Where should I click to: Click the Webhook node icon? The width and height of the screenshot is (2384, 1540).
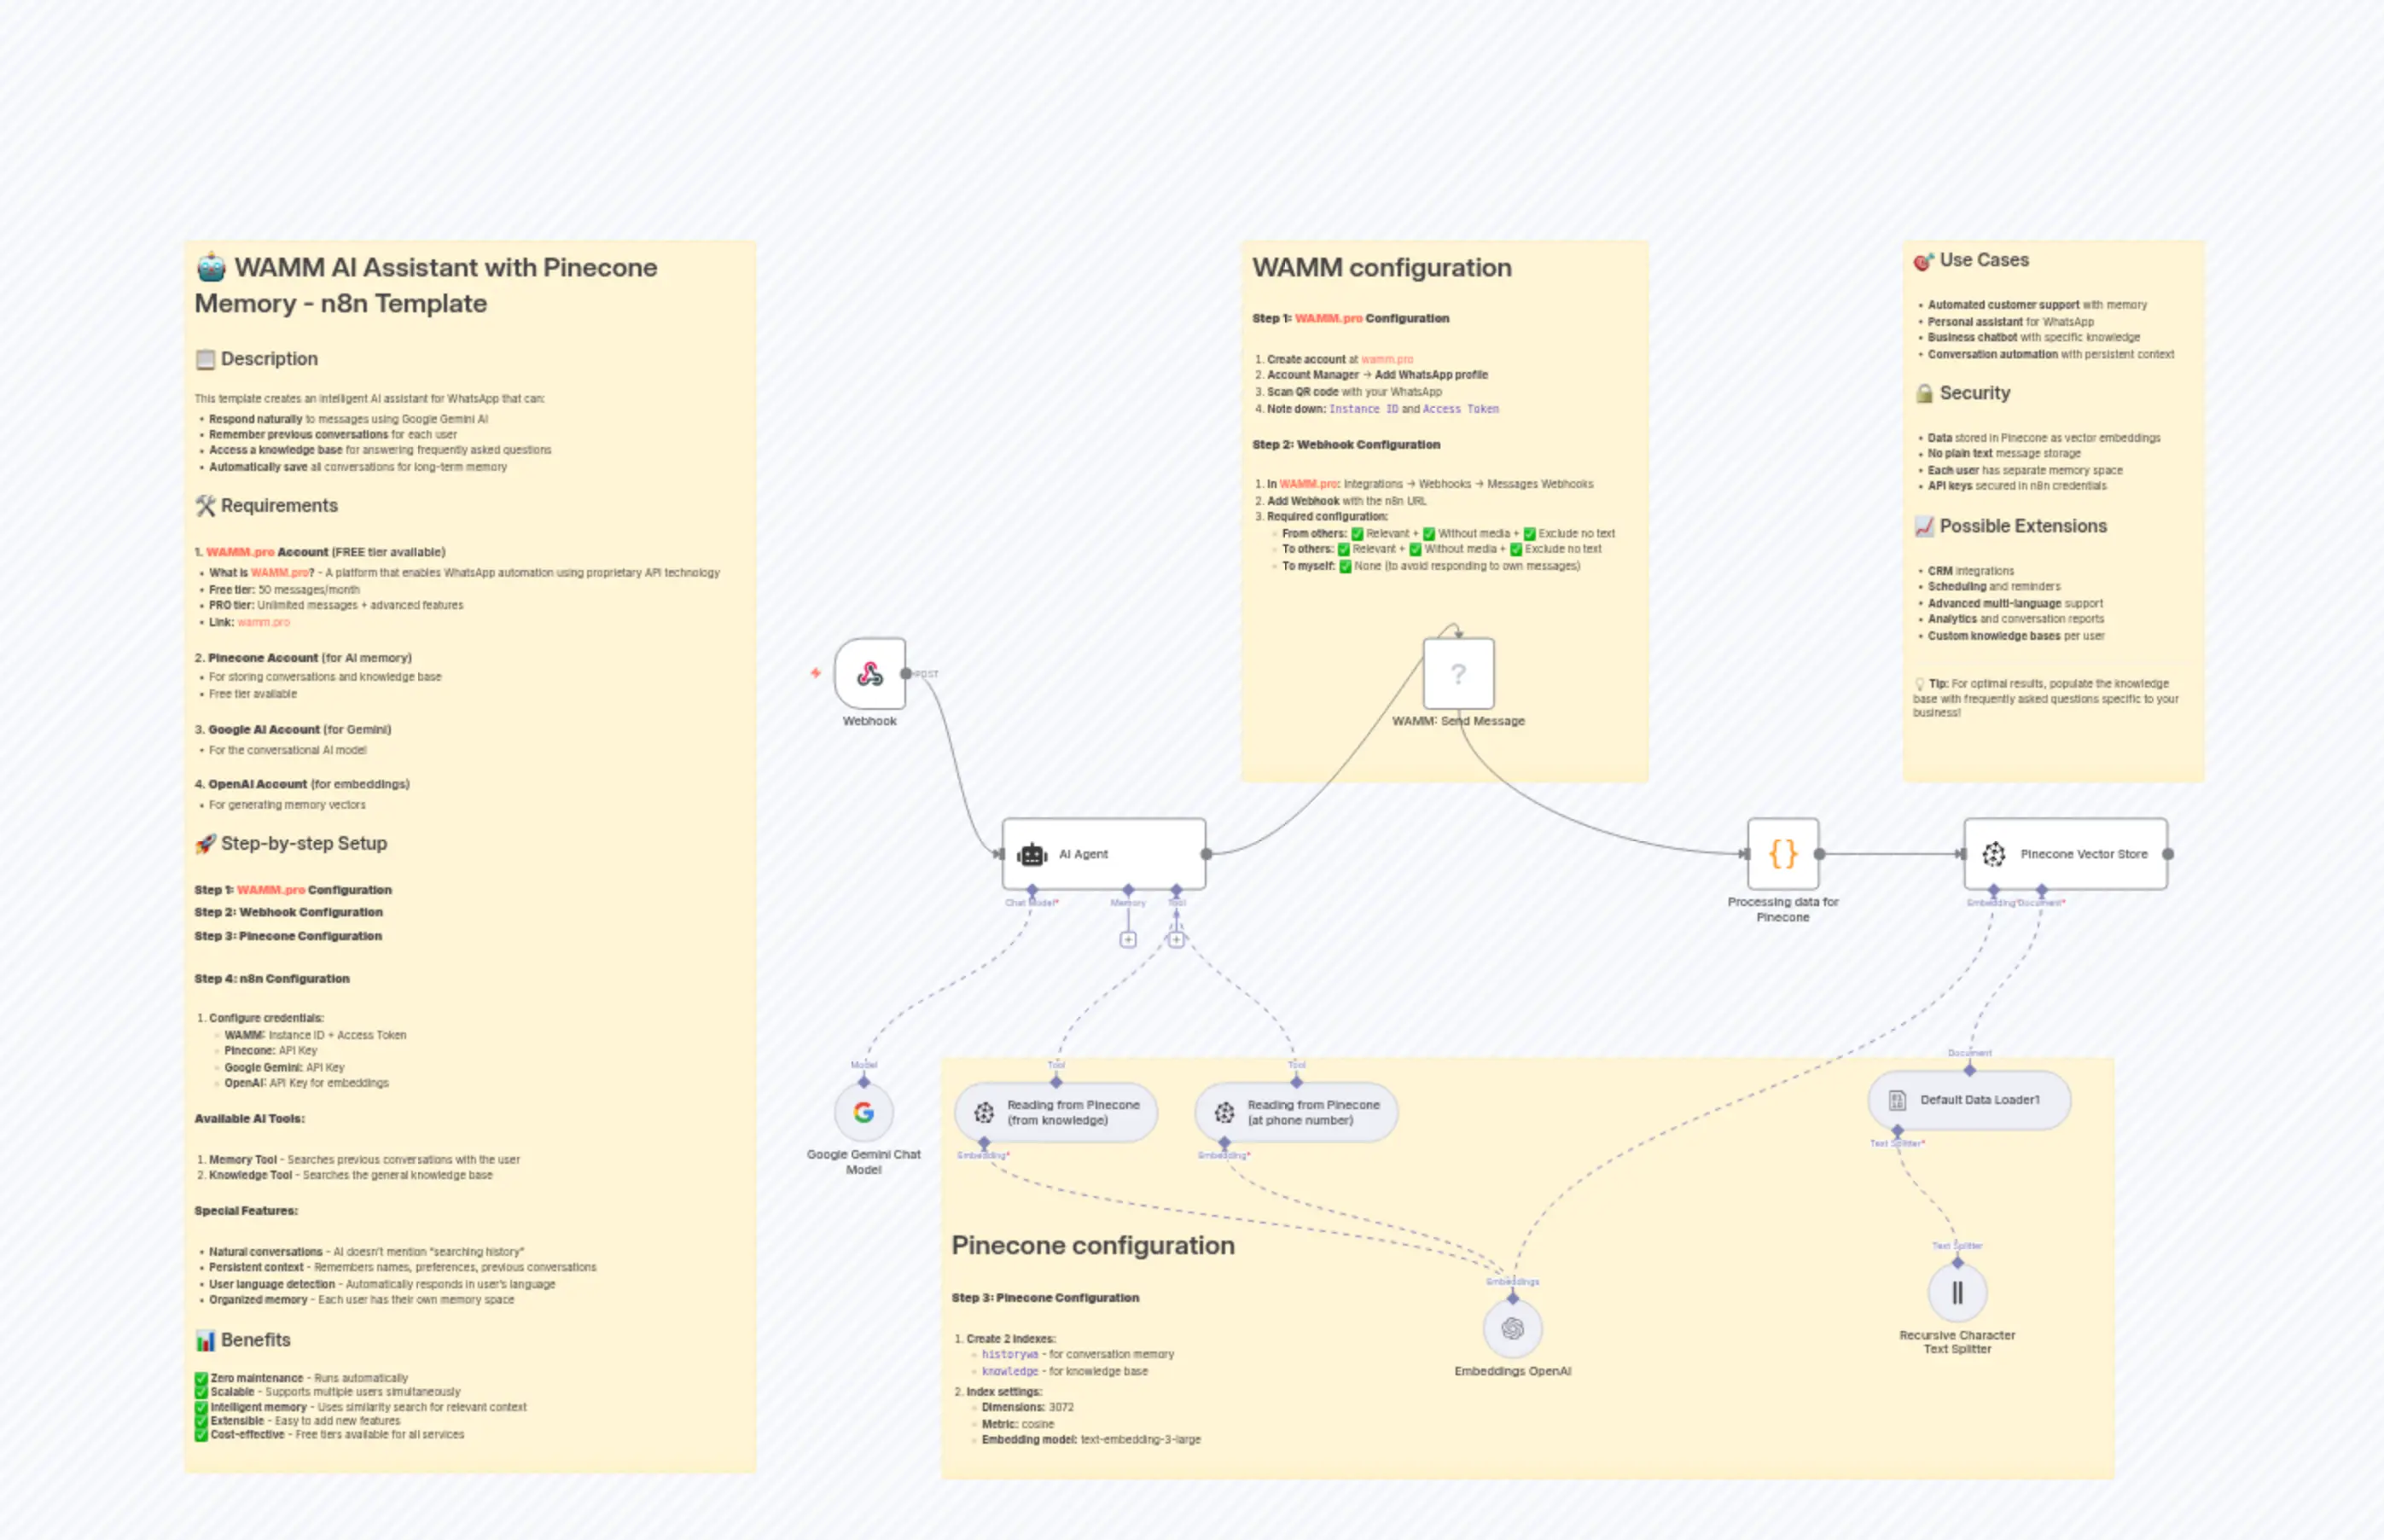(869, 674)
